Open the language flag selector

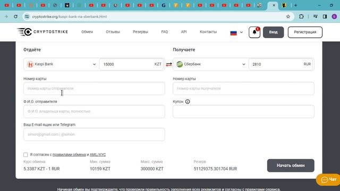(236, 32)
